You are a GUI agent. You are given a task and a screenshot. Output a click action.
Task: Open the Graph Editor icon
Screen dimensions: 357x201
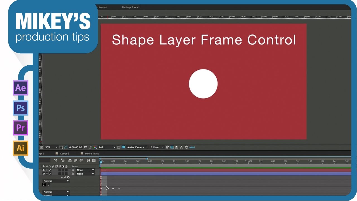point(94,160)
